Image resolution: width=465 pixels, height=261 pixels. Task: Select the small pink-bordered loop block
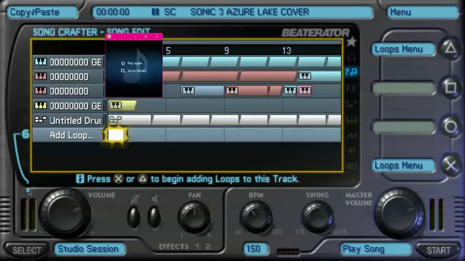304,91
